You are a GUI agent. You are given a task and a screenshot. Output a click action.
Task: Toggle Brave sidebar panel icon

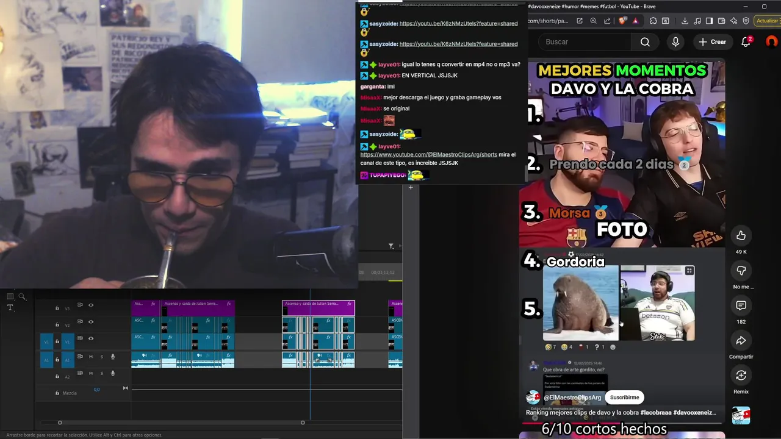point(709,21)
